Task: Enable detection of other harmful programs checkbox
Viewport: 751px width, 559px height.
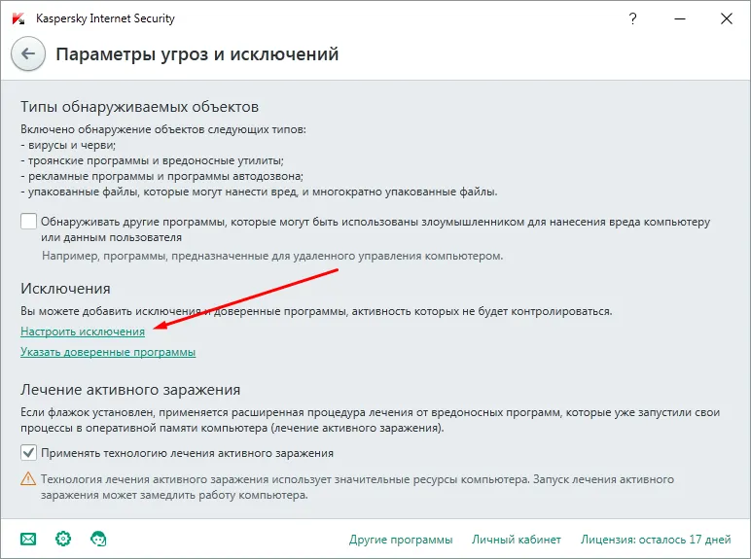Action: 29,222
